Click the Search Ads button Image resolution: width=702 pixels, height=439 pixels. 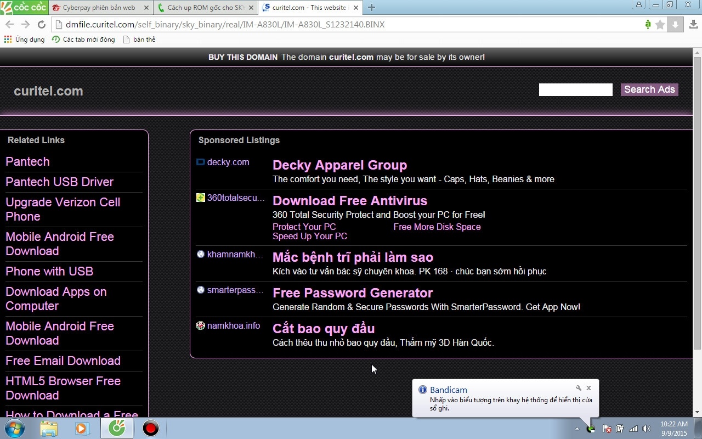point(649,89)
